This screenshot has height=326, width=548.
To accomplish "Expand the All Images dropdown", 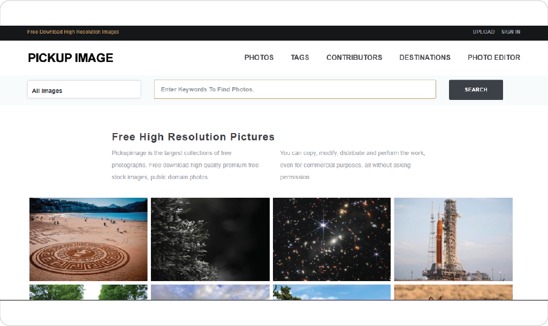I will 84,90.
